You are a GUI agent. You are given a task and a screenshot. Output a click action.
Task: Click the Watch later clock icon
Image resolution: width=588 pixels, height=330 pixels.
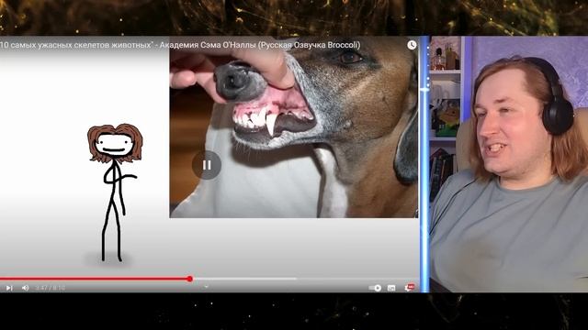point(412,45)
